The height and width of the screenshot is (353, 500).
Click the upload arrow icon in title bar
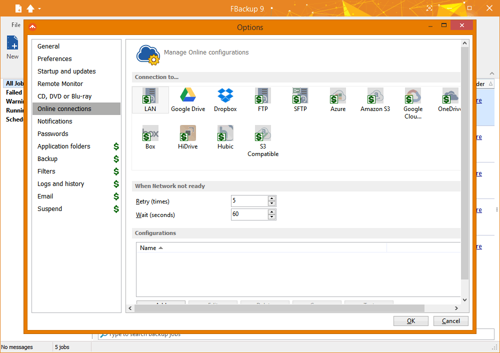(x=30, y=8)
